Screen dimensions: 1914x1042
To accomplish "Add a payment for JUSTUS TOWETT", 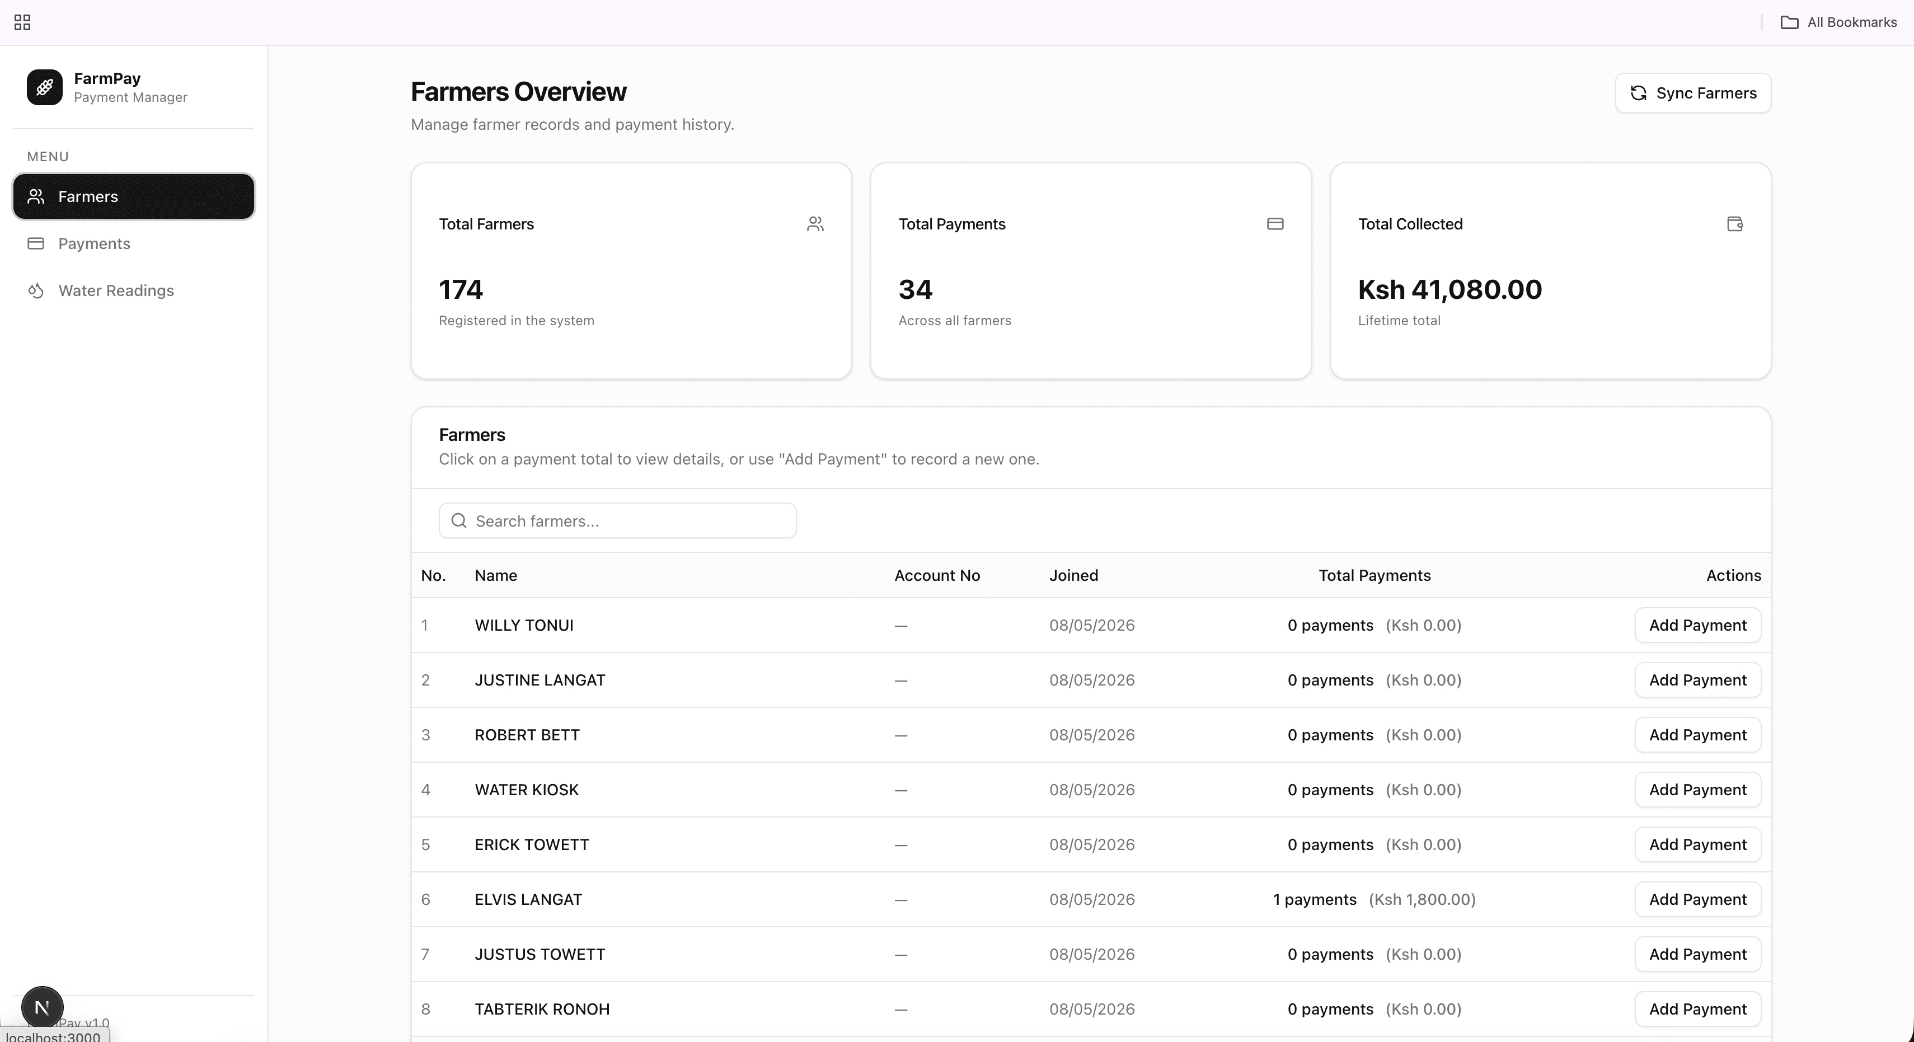I will click(x=1698, y=954).
